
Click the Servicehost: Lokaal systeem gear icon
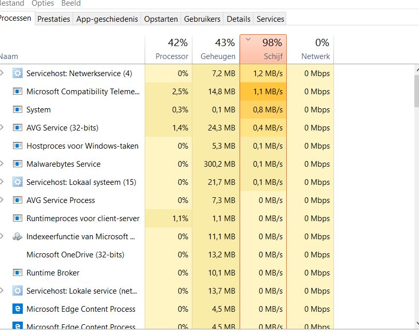(x=18, y=182)
